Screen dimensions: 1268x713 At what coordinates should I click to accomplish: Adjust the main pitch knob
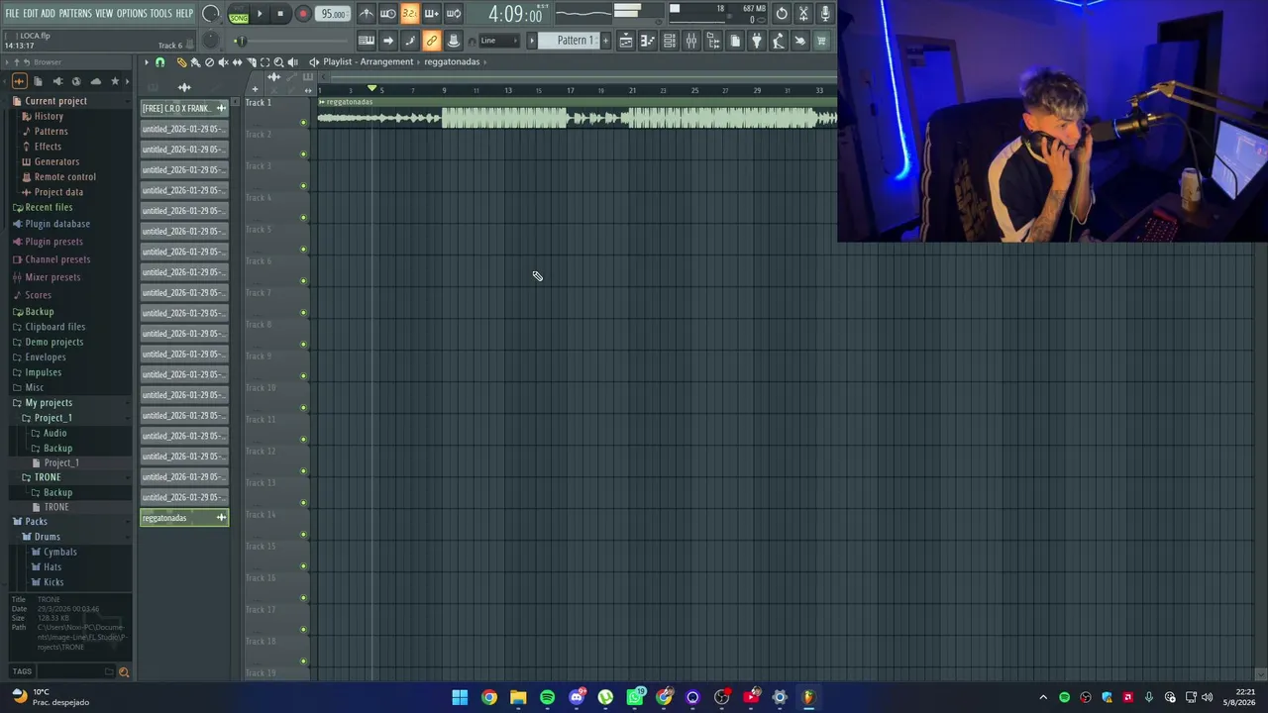[x=211, y=41]
